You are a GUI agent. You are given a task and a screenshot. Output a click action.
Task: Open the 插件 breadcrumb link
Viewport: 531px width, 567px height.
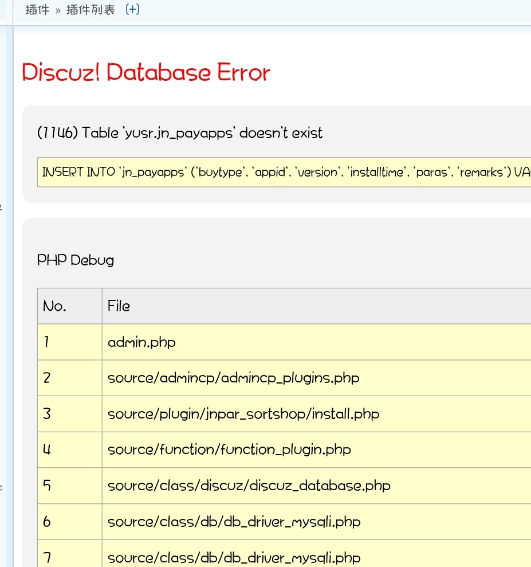(x=37, y=10)
